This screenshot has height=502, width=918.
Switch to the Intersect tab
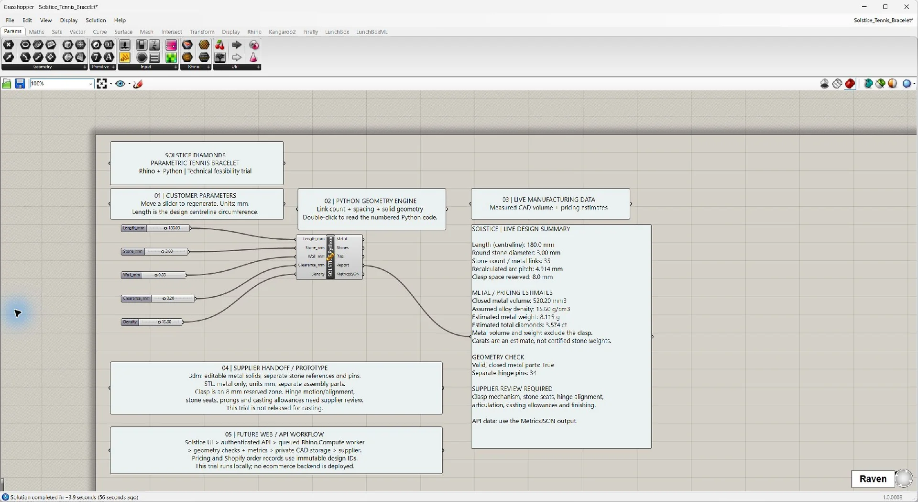172,32
